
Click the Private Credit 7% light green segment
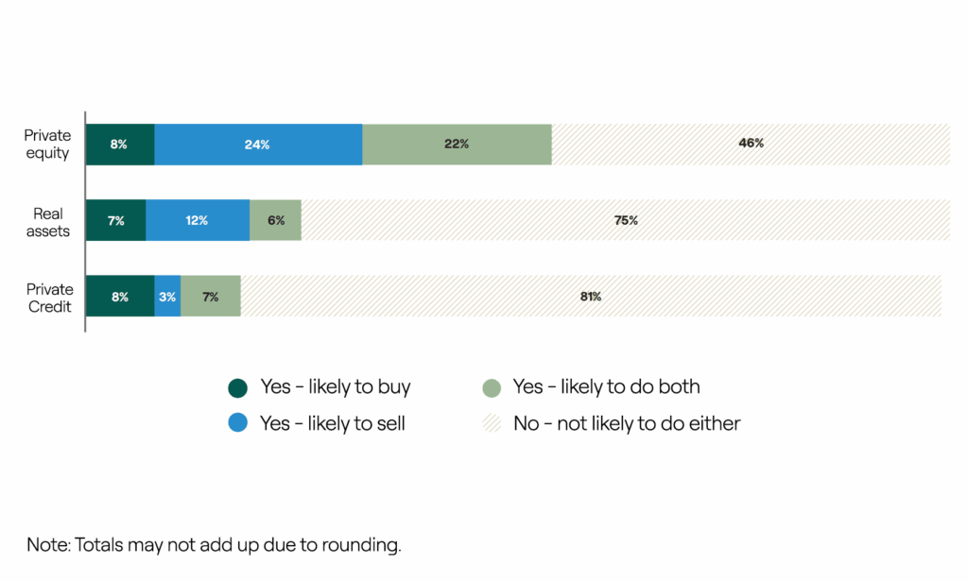click(x=211, y=297)
